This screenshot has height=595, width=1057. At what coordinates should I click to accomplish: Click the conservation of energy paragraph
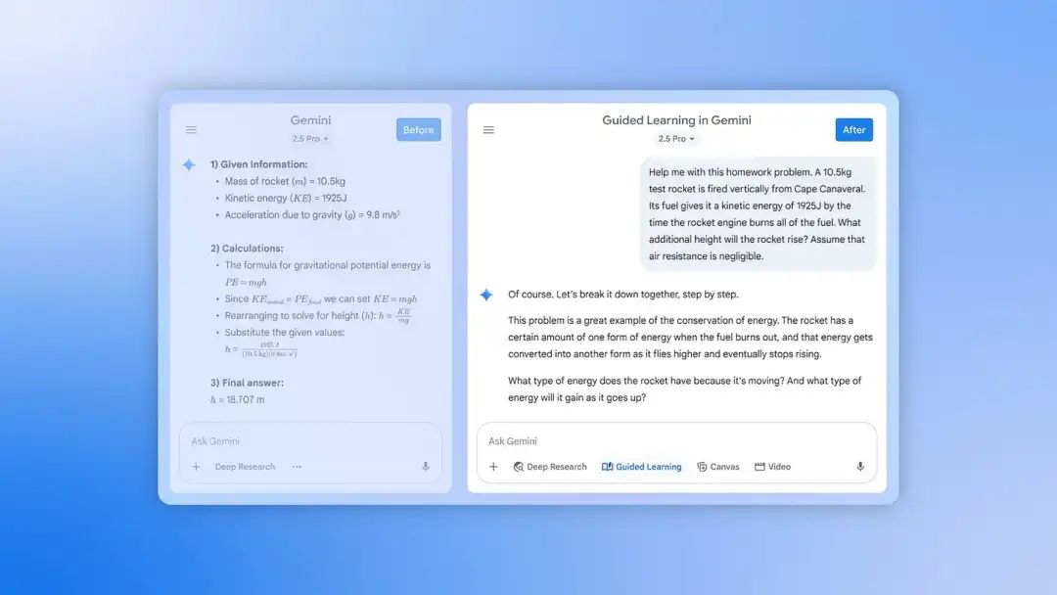[x=690, y=337]
